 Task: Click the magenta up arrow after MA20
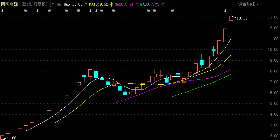click(x=137, y=4)
